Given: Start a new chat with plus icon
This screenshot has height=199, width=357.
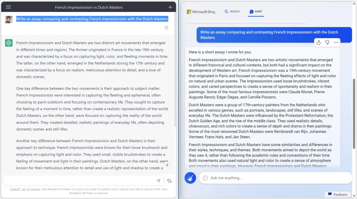Looking at the screenshot, I should (170, 7).
